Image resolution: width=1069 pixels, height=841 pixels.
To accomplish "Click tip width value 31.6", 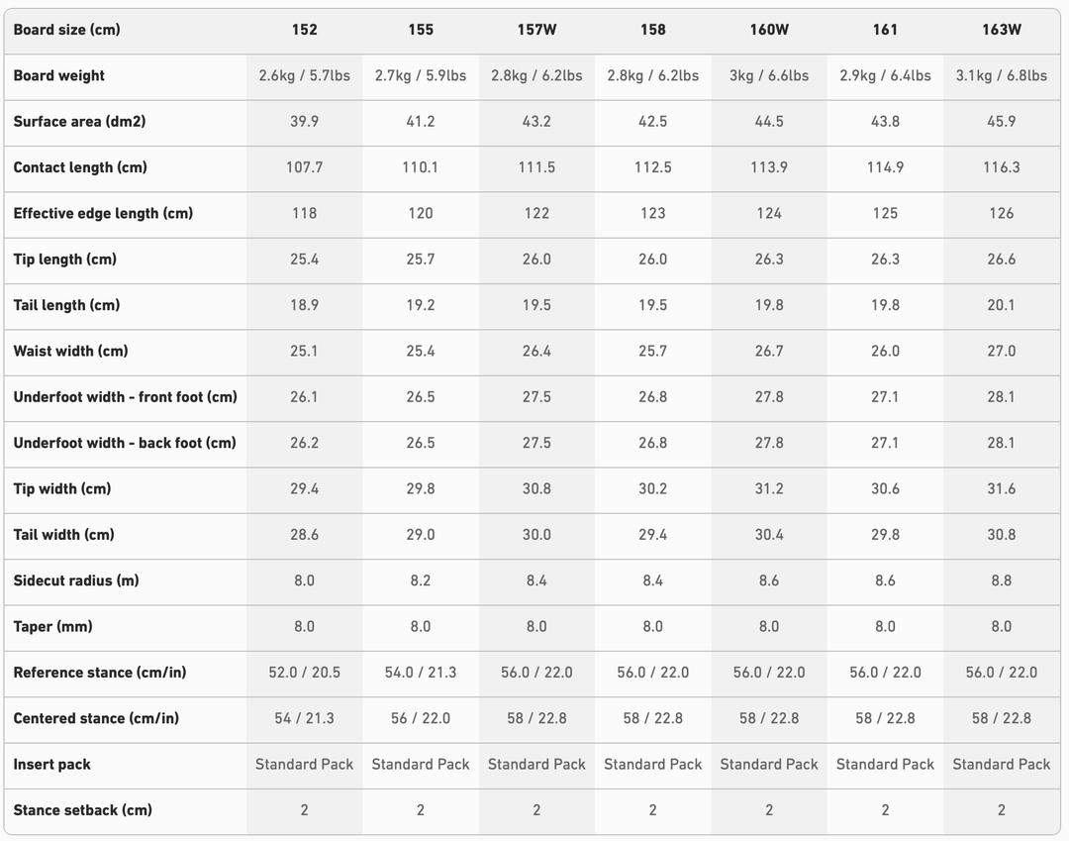I will (1001, 488).
